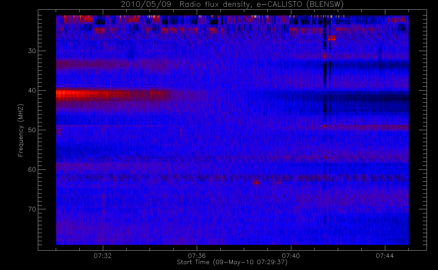Click the 07:36 time tick label
This screenshot has width=438, height=270.
pos(197,255)
